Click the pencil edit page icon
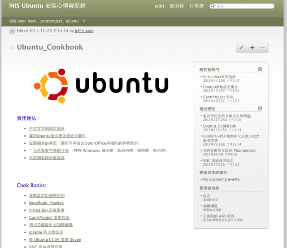 [x=241, y=48]
